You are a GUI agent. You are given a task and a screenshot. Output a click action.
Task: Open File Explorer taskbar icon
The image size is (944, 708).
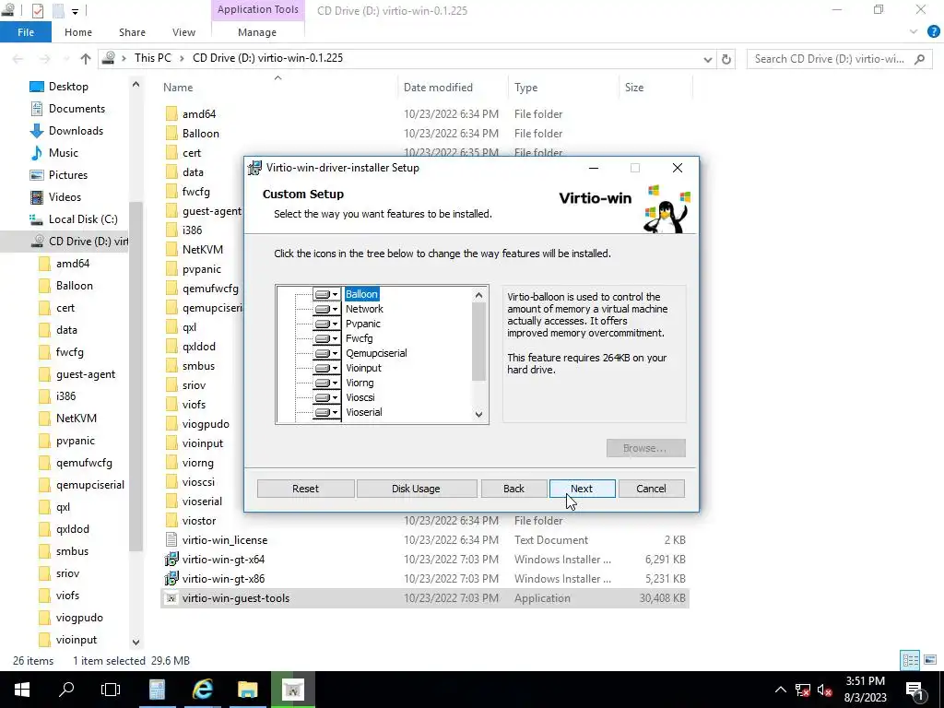(247, 690)
